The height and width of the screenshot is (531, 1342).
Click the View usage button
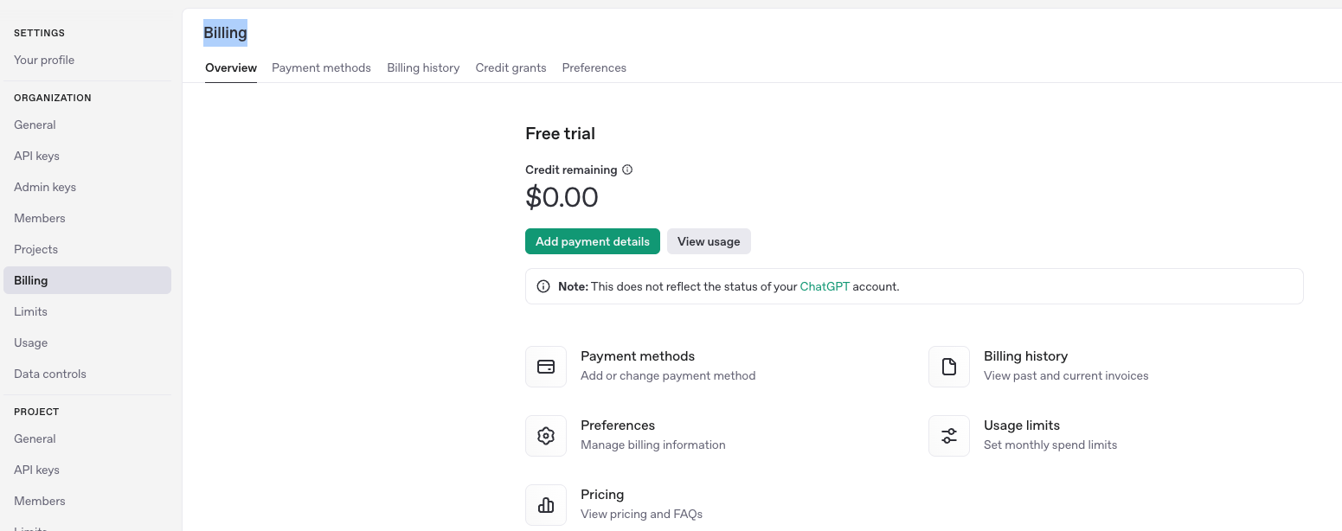pyautogui.click(x=709, y=241)
